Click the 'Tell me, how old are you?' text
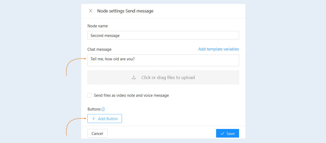 pyautogui.click(x=112, y=59)
